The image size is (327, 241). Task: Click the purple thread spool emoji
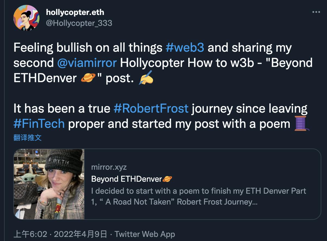pos(302,124)
